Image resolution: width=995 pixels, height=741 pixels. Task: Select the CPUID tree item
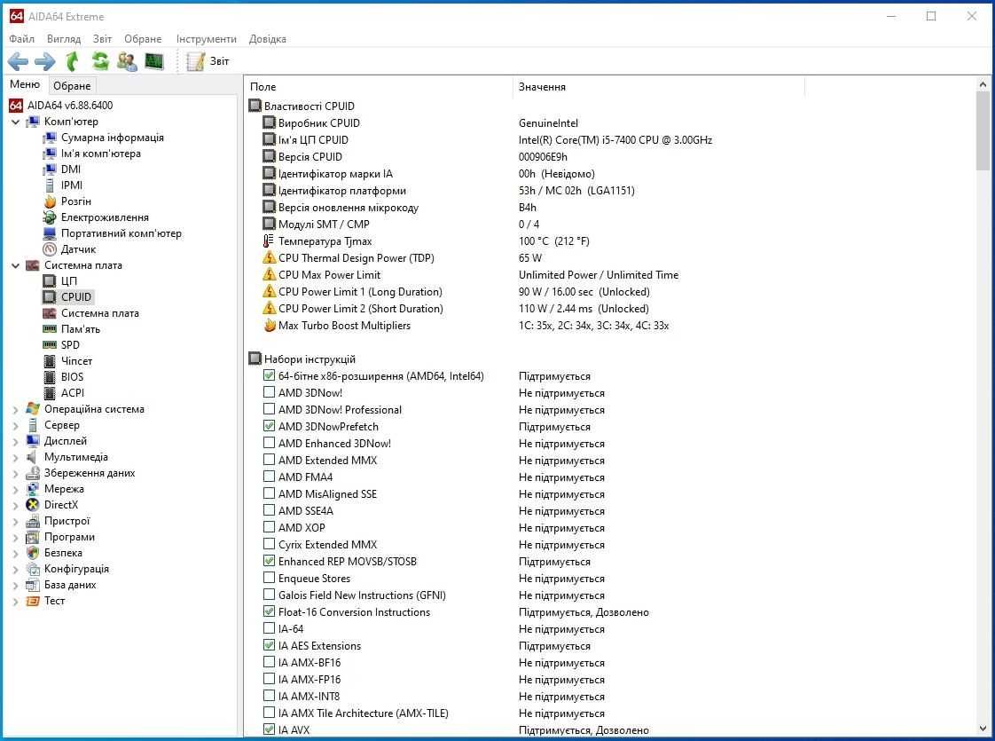coord(76,296)
